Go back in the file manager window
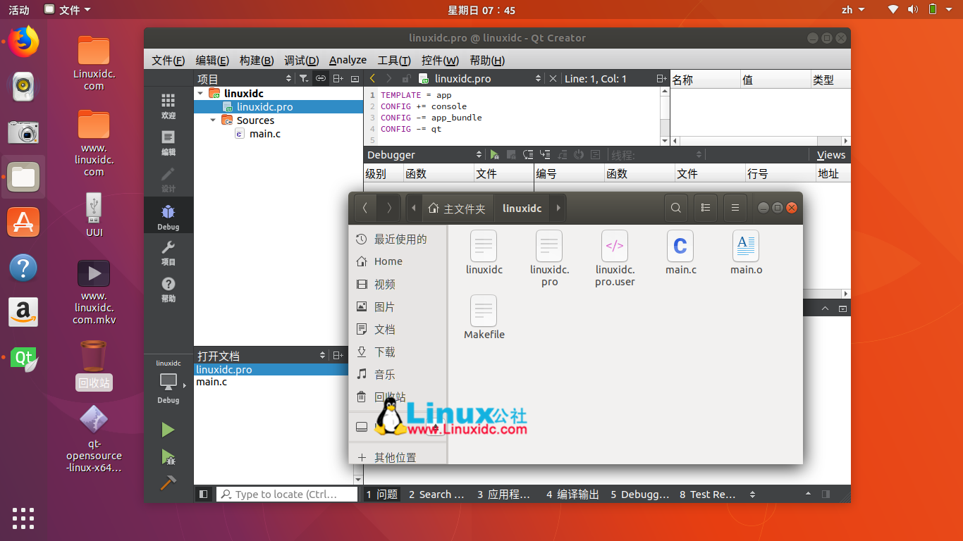963x541 pixels. pos(364,208)
